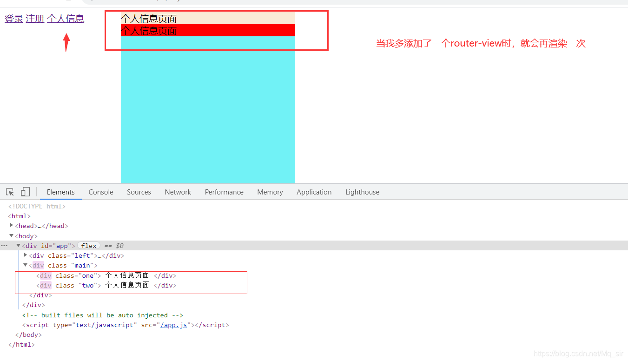Collapse the div id="app" node
This screenshot has height=362, width=628.
click(19, 245)
